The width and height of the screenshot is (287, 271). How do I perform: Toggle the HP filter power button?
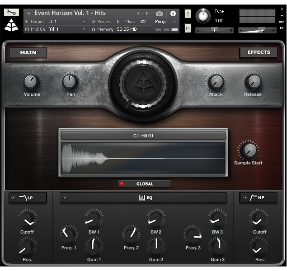(245, 197)
